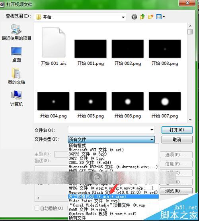Click the 取消 button
199x221 pixels.
[177, 140]
